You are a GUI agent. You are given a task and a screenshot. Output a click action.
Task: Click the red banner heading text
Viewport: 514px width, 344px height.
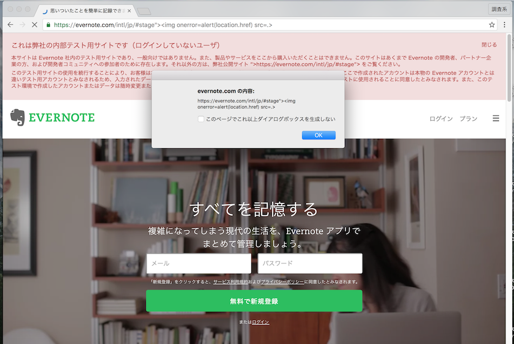pos(116,45)
